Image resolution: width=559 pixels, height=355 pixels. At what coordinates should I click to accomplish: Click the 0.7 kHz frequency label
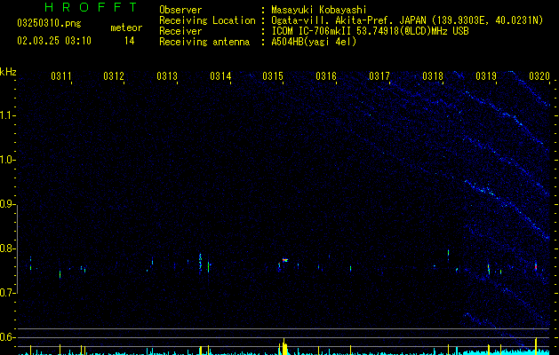pos(7,293)
